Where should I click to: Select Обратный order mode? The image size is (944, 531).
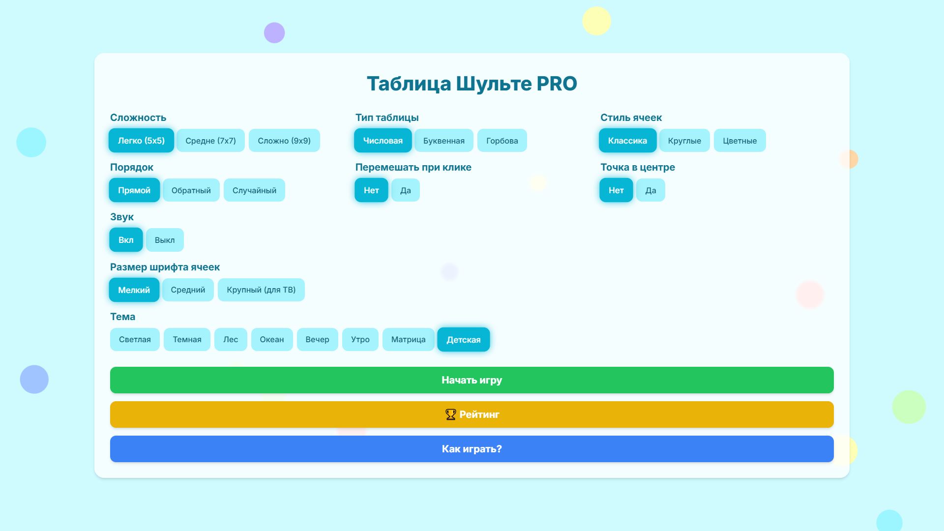(191, 190)
